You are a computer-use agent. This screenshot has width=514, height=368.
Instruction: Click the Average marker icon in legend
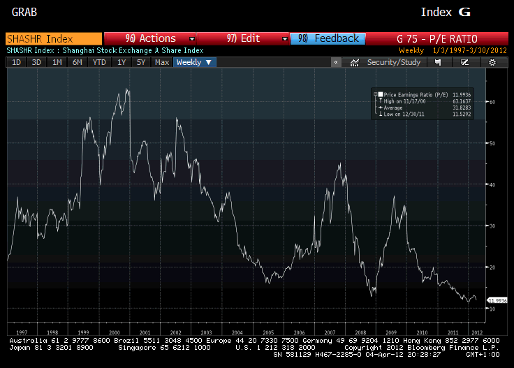pos(381,108)
